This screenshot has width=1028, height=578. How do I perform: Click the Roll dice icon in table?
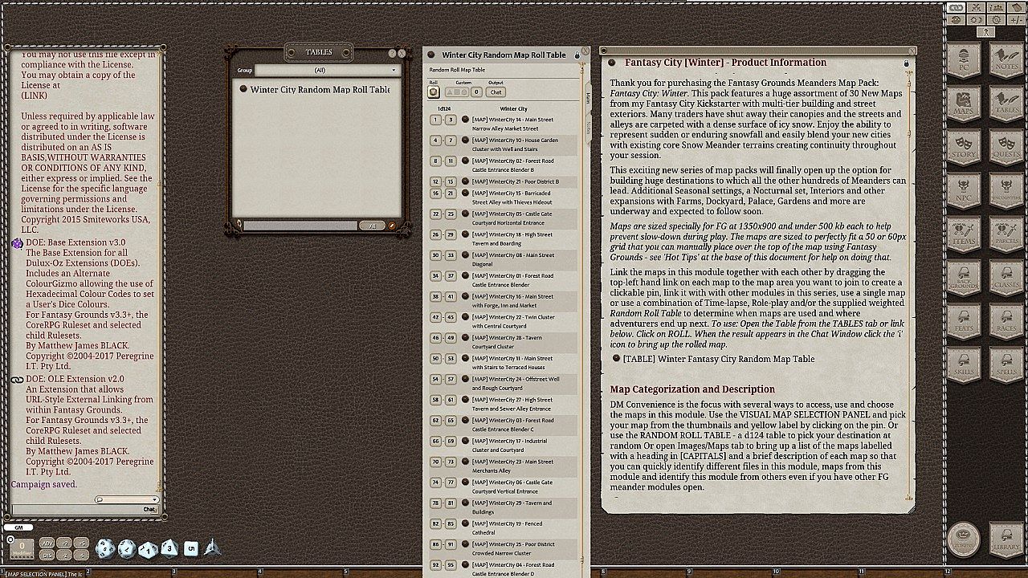pos(434,92)
